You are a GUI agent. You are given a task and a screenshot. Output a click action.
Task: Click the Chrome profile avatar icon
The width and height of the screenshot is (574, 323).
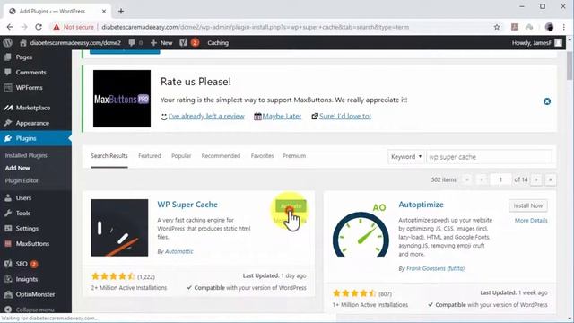coord(549,27)
